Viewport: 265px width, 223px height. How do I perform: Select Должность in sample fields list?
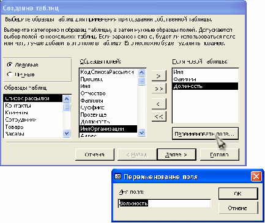(x=108, y=122)
